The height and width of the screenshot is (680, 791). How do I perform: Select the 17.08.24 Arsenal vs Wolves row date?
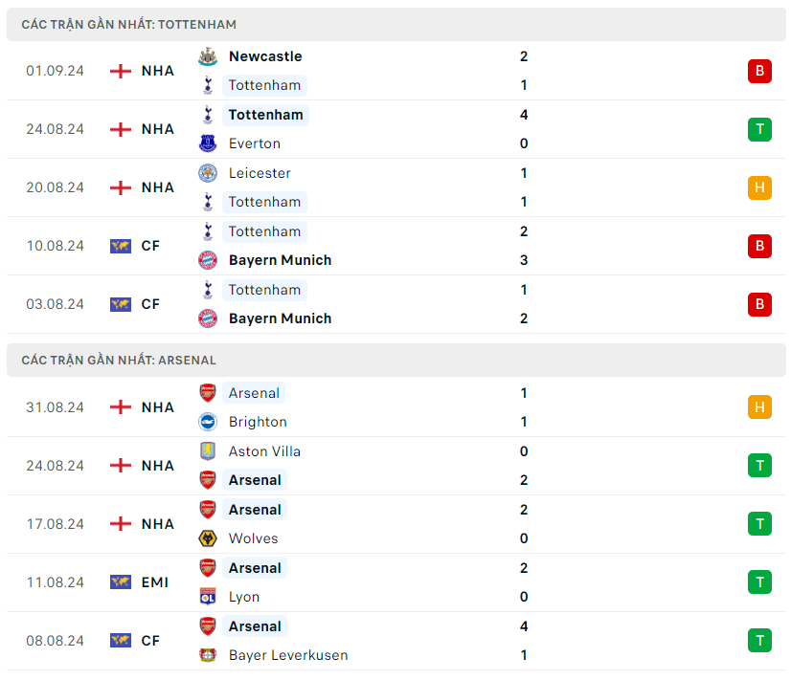coord(55,524)
